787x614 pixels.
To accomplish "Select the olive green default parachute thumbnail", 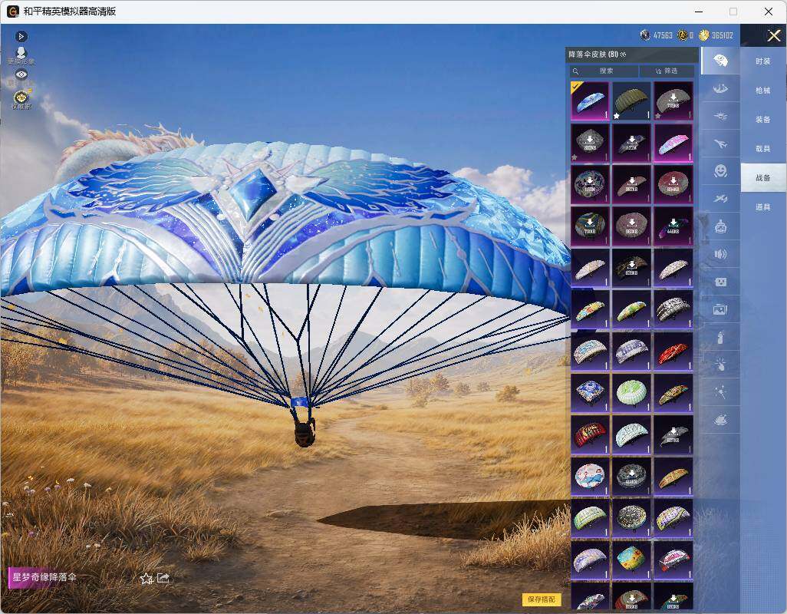I will (x=631, y=101).
